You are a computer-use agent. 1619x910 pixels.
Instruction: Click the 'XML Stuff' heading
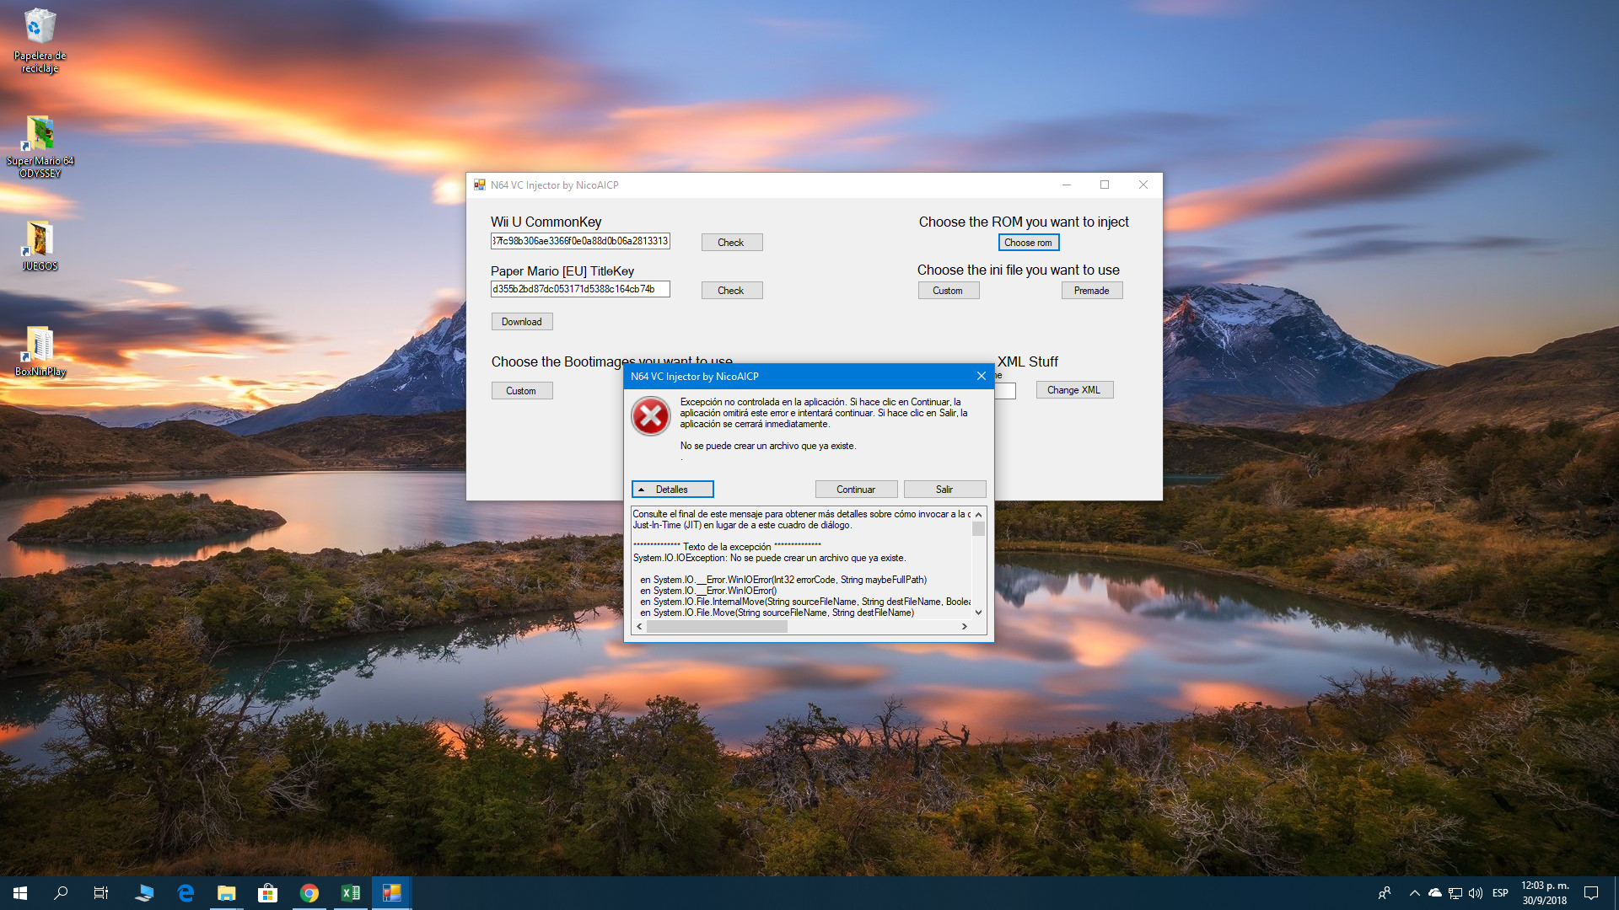tap(1028, 361)
